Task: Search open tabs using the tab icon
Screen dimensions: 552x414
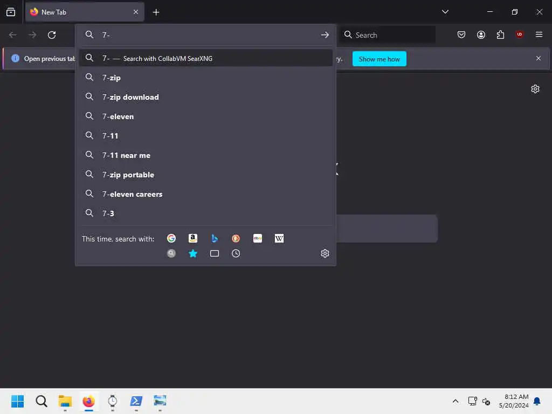Action: [215, 253]
